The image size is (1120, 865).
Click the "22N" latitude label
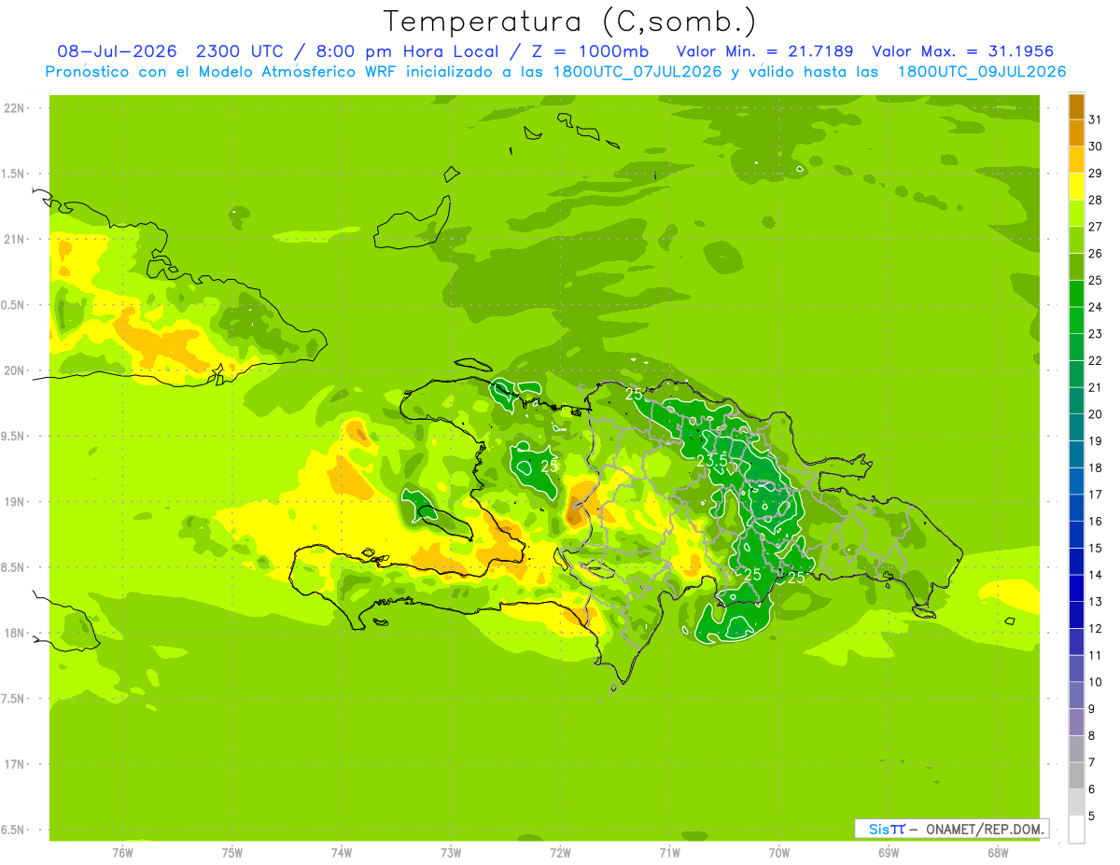pyautogui.click(x=14, y=108)
